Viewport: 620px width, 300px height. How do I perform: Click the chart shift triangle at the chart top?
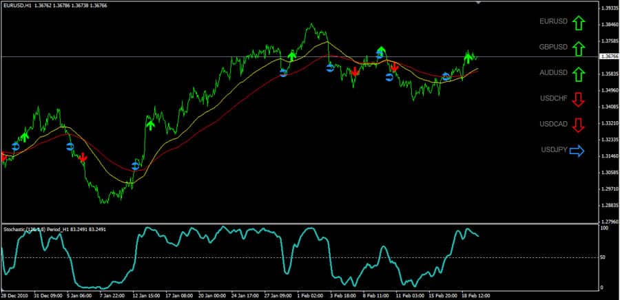478,2
